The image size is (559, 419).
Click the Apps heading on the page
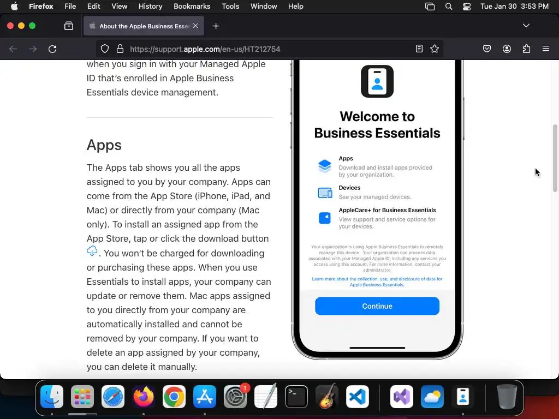click(x=104, y=145)
